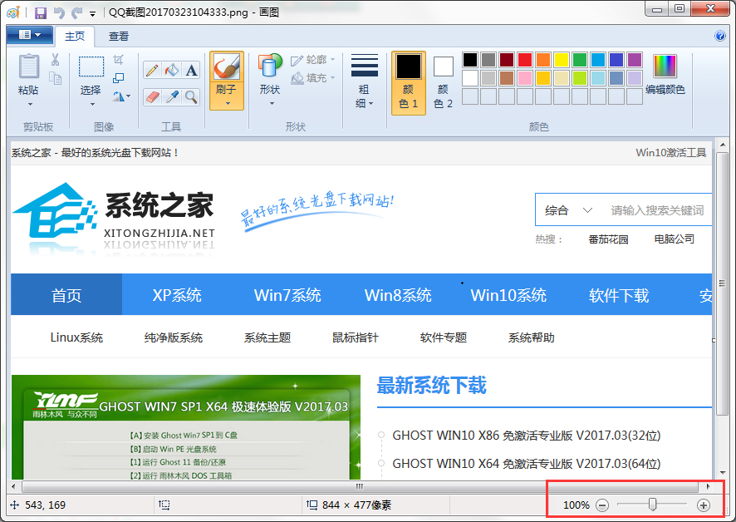The image size is (736, 522).
Task: Pick the Color picker eyedropper tool
Action: click(x=172, y=97)
